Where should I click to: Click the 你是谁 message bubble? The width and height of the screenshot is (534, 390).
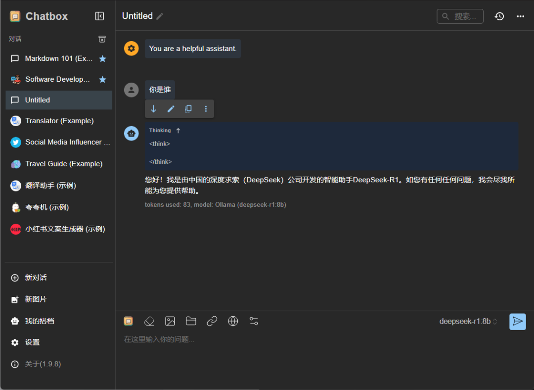click(x=160, y=90)
